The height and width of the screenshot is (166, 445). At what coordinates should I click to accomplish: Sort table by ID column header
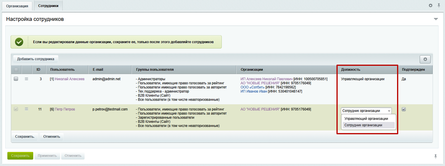pos(38,70)
